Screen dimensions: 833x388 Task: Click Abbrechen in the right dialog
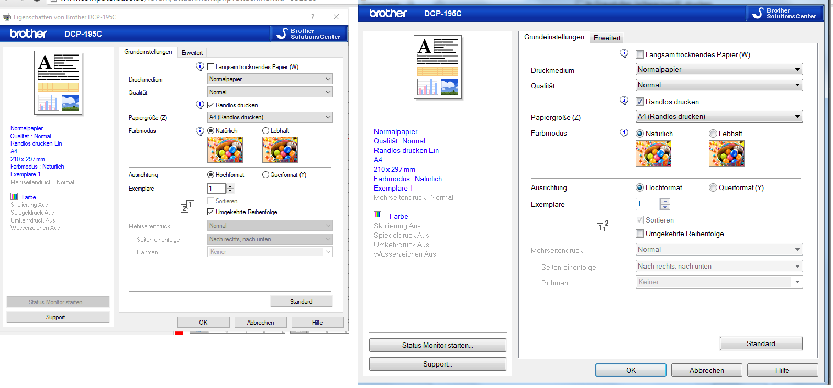coord(707,370)
